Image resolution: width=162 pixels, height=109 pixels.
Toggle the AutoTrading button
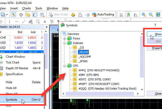(x=103, y=15)
